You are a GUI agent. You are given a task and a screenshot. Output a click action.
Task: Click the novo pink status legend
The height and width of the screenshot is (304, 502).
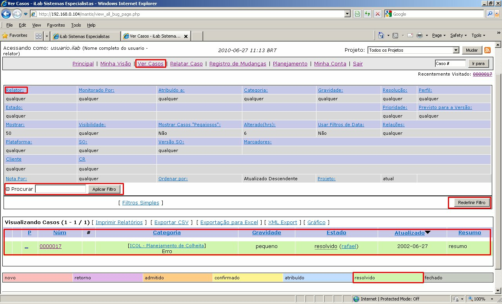click(x=38, y=277)
